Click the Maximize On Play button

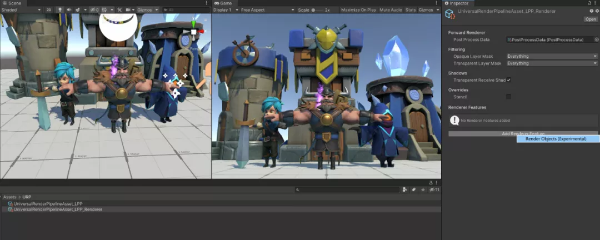(x=358, y=10)
